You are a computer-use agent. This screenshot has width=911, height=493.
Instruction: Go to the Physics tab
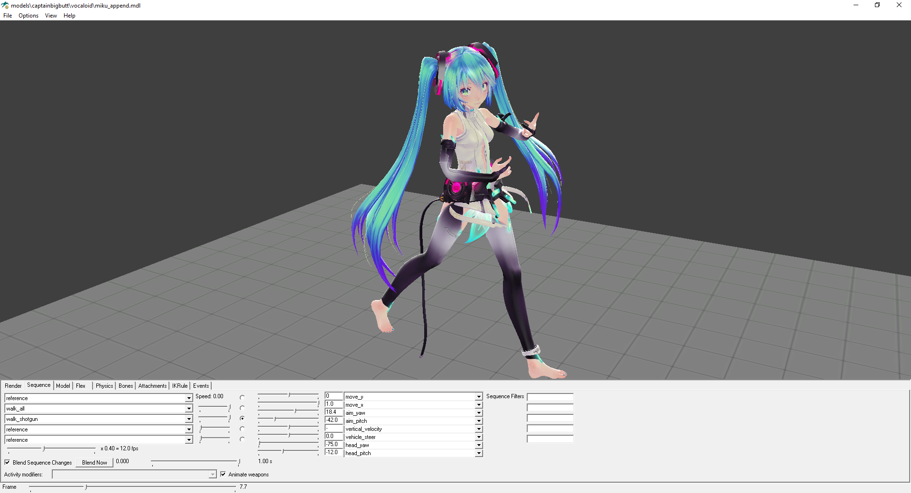[104, 386]
